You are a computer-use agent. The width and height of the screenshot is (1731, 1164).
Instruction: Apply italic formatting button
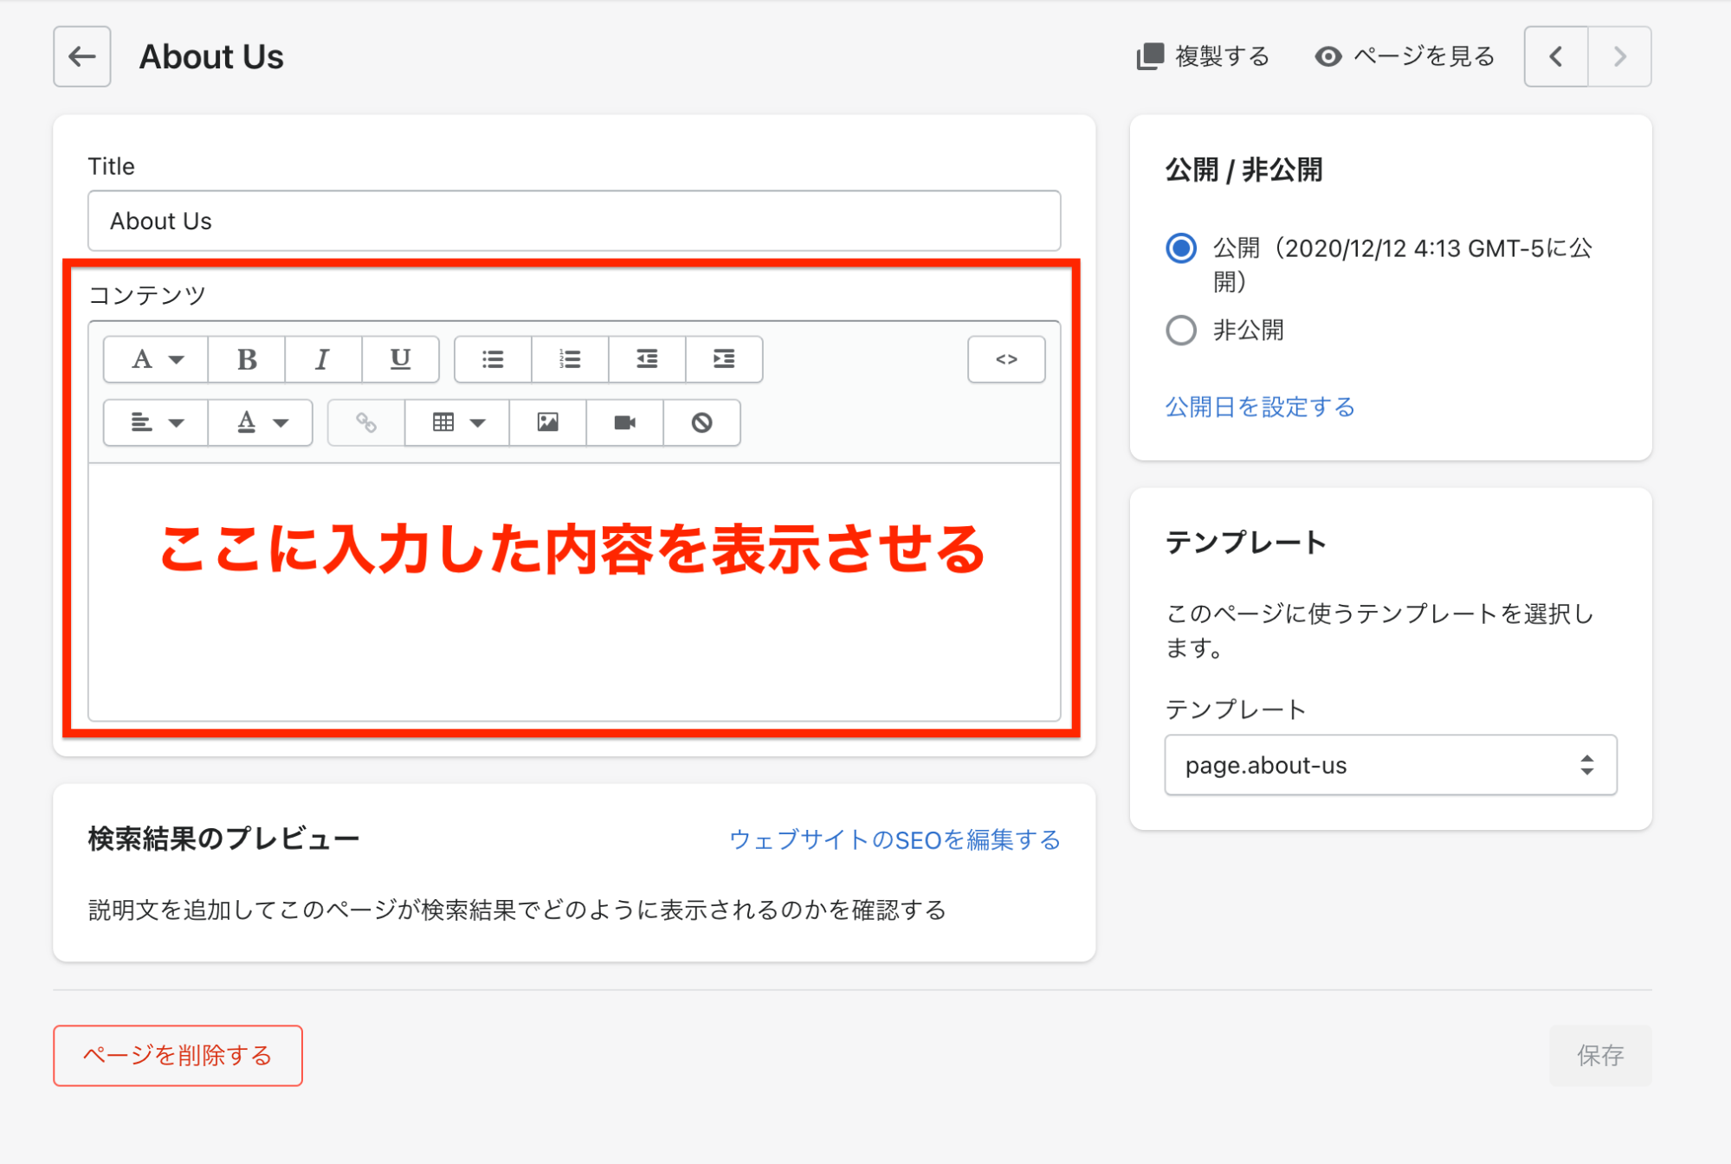point(323,359)
